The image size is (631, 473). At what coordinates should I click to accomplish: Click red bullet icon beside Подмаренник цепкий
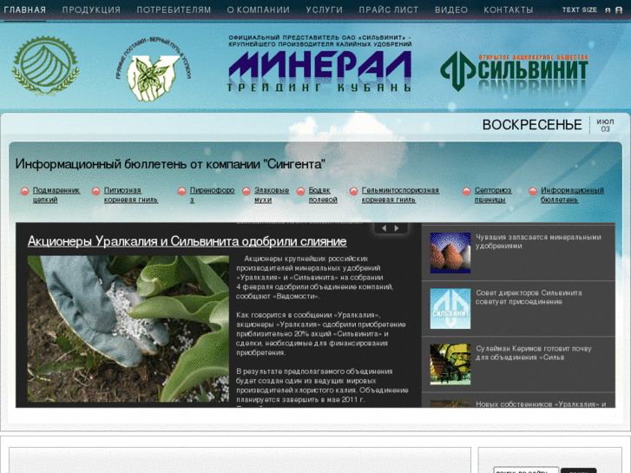[x=24, y=191]
